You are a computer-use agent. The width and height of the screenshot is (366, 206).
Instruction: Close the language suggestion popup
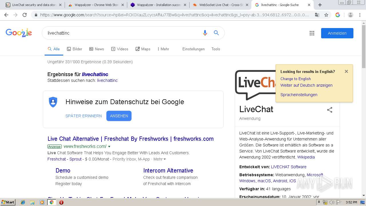pyautogui.click(x=346, y=72)
